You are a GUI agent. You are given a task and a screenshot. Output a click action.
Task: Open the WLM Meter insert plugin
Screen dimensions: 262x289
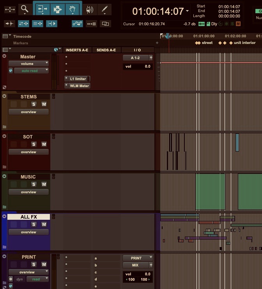point(80,86)
